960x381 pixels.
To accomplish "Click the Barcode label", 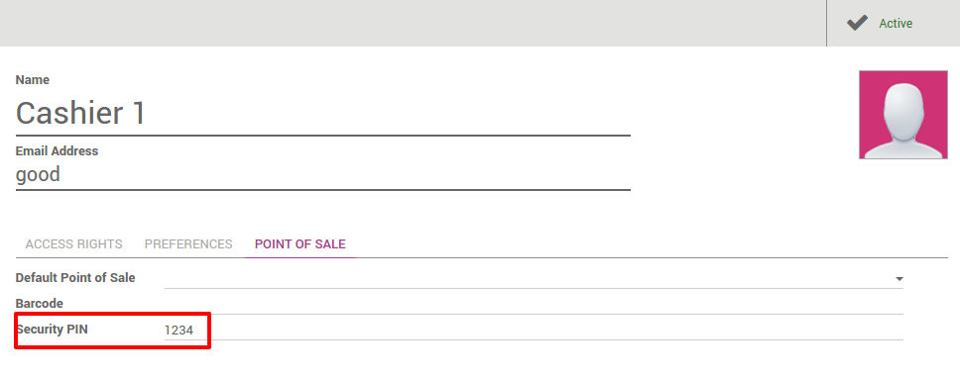I will (x=40, y=304).
